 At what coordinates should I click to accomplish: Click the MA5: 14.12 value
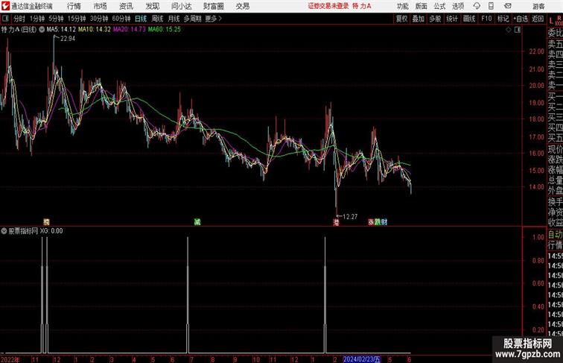(x=61, y=30)
